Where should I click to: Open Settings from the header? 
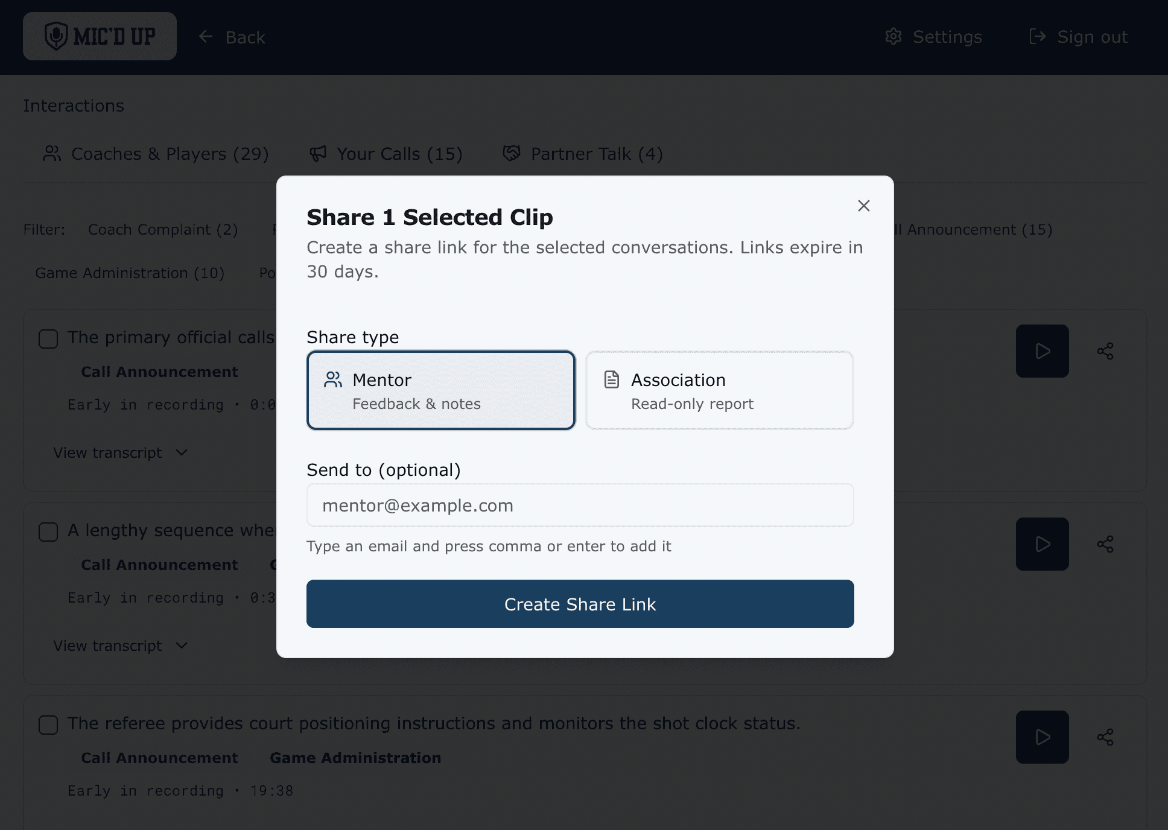pyautogui.click(x=933, y=37)
